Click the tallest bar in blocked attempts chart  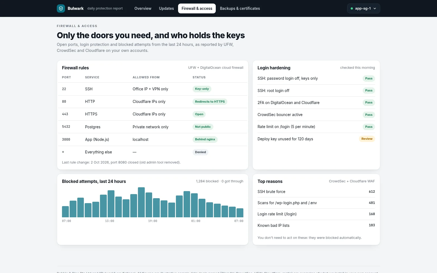click(x=141, y=202)
